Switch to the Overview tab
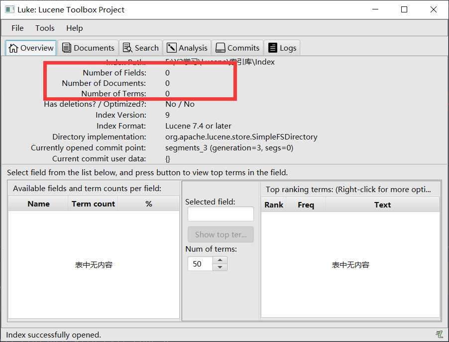This screenshot has width=449, height=342. point(31,48)
